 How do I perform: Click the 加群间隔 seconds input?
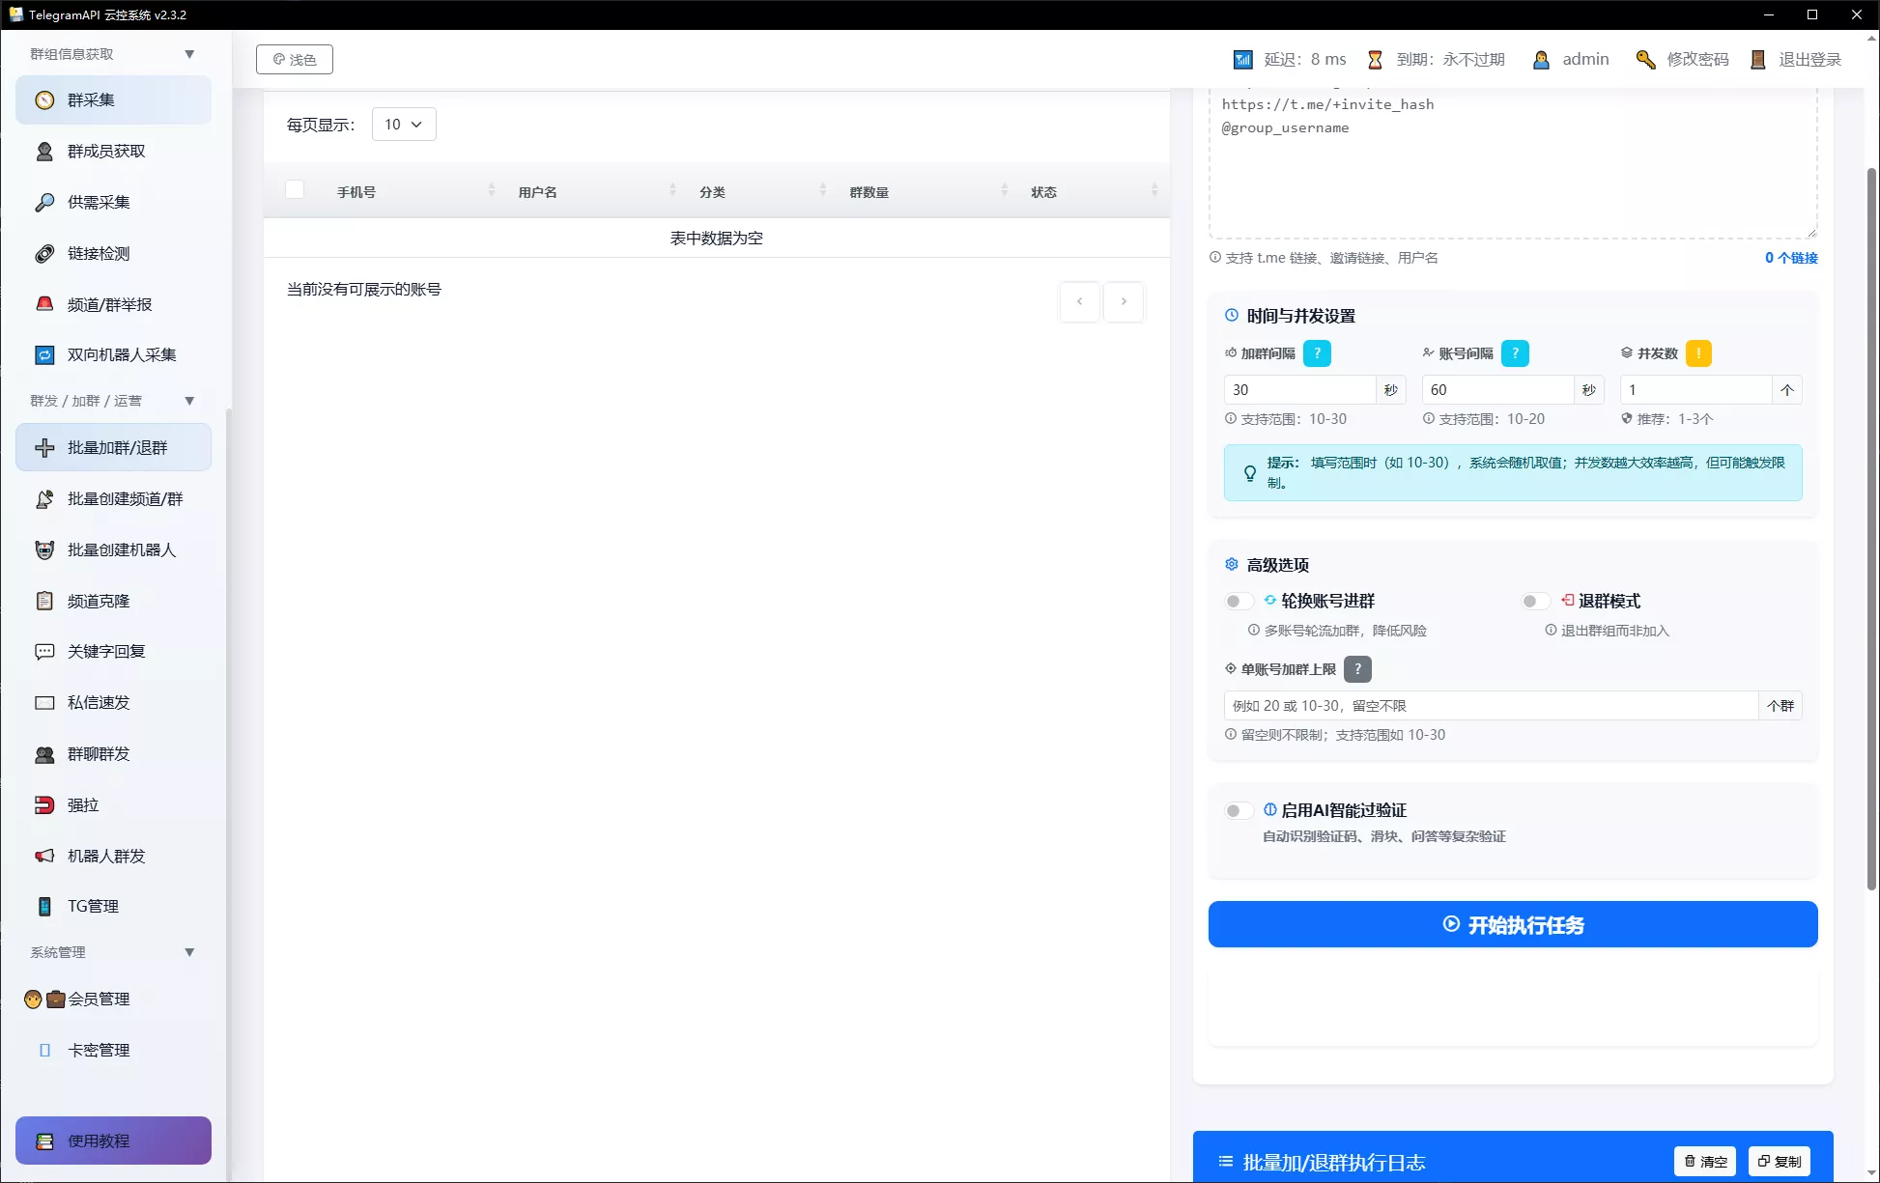(x=1299, y=390)
